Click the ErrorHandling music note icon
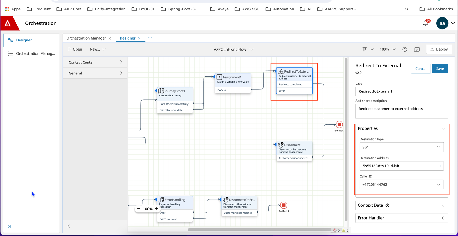 click(x=161, y=200)
